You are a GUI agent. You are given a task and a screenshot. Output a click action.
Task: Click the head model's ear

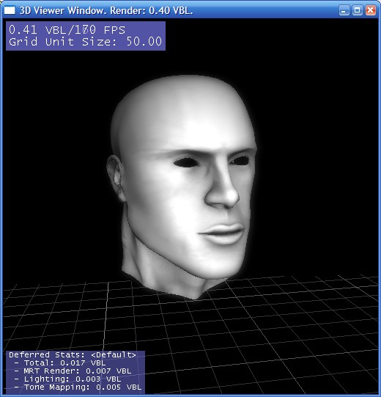tap(116, 178)
